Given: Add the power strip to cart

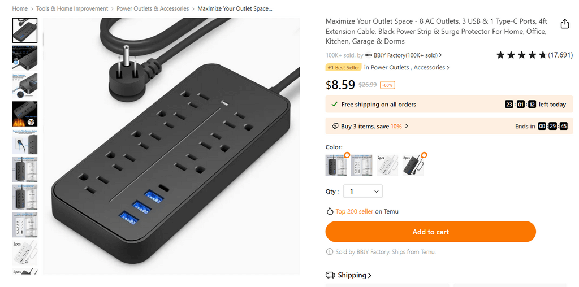Looking at the screenshot, I should 430,232.
